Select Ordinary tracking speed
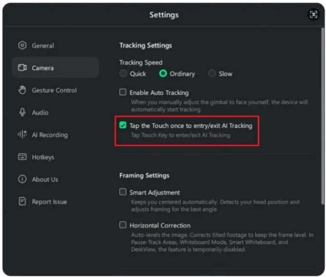This screenshot has width=326, height=277. coord(163,73)
